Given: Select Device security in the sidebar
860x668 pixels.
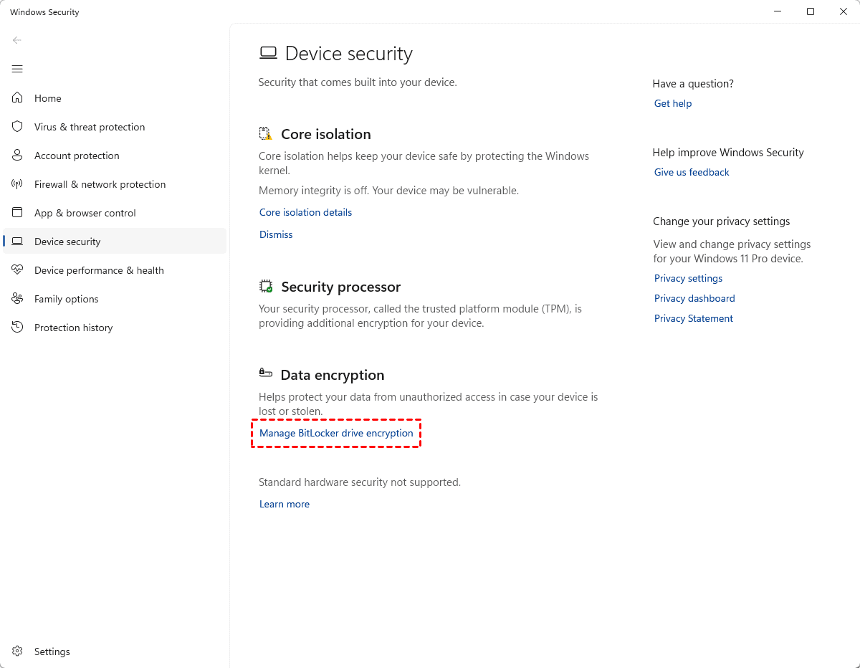Looking at the screenshot, I should pos(67,242).
